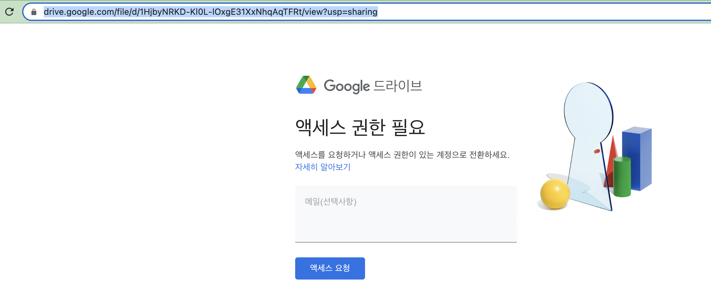Image resolution: width=711 pixels, height=290 pixels.
Task: Click the 메일(선택사항) message field
Action: click(406, 214)
